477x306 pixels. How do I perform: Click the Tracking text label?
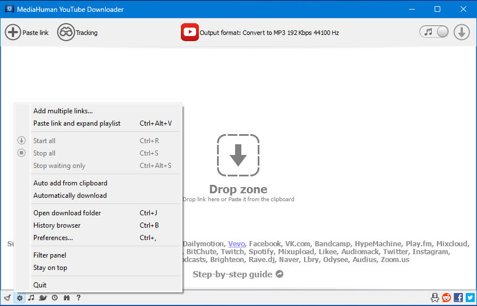(86, 33)
